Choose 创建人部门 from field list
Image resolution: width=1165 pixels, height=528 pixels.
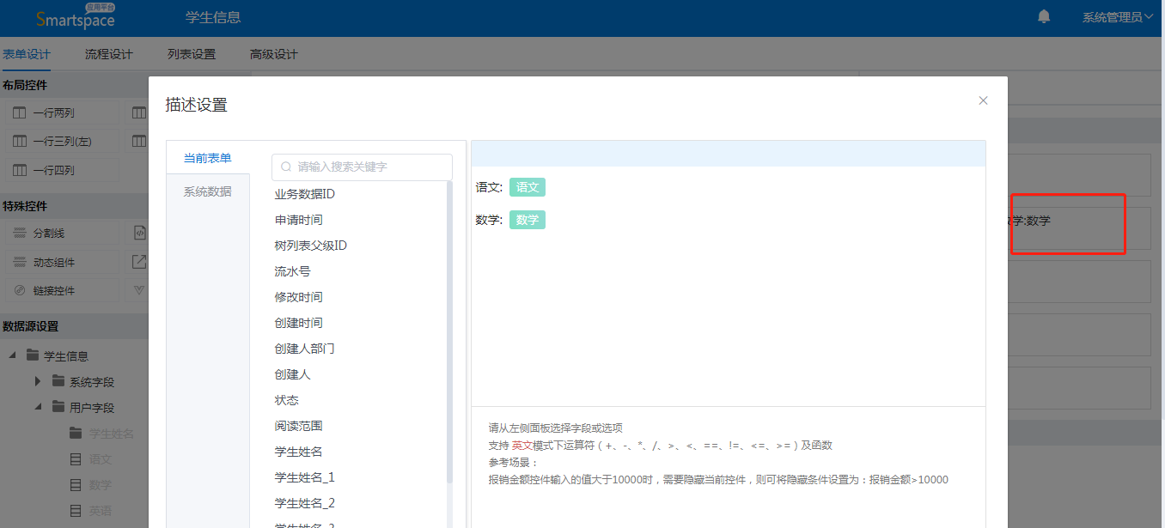pyautogui.click(x=305, y=349)
